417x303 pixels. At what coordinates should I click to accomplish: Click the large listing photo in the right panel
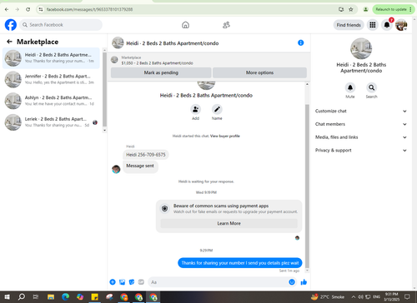[x=361, y=48]
